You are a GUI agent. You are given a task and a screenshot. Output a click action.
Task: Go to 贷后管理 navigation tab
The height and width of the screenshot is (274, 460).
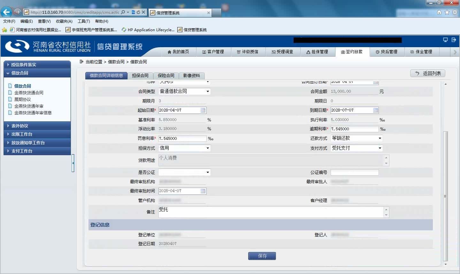(387, 52)
